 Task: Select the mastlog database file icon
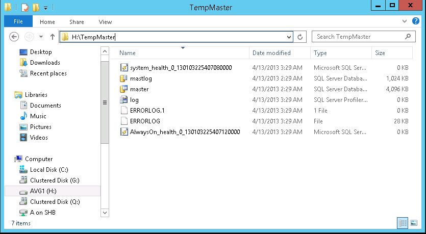124,78
